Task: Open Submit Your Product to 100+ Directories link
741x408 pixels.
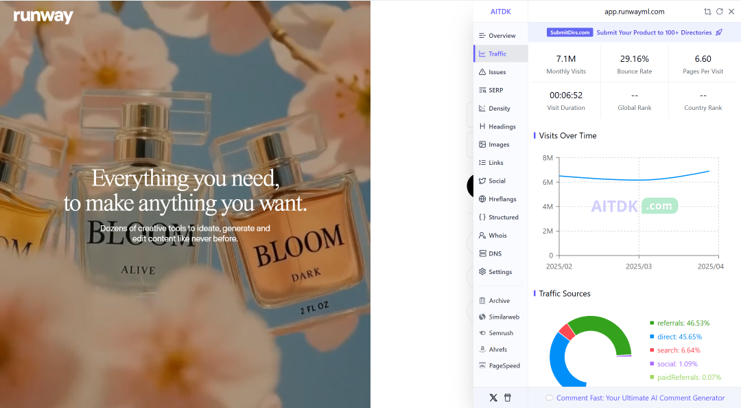Action: pyautogui.click(x=654, y=33)
